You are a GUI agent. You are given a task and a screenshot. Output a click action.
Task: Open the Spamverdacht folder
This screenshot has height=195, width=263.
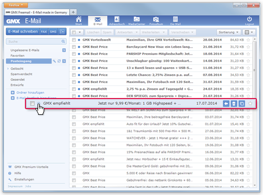pyautogui.click(x=21, y=74)
